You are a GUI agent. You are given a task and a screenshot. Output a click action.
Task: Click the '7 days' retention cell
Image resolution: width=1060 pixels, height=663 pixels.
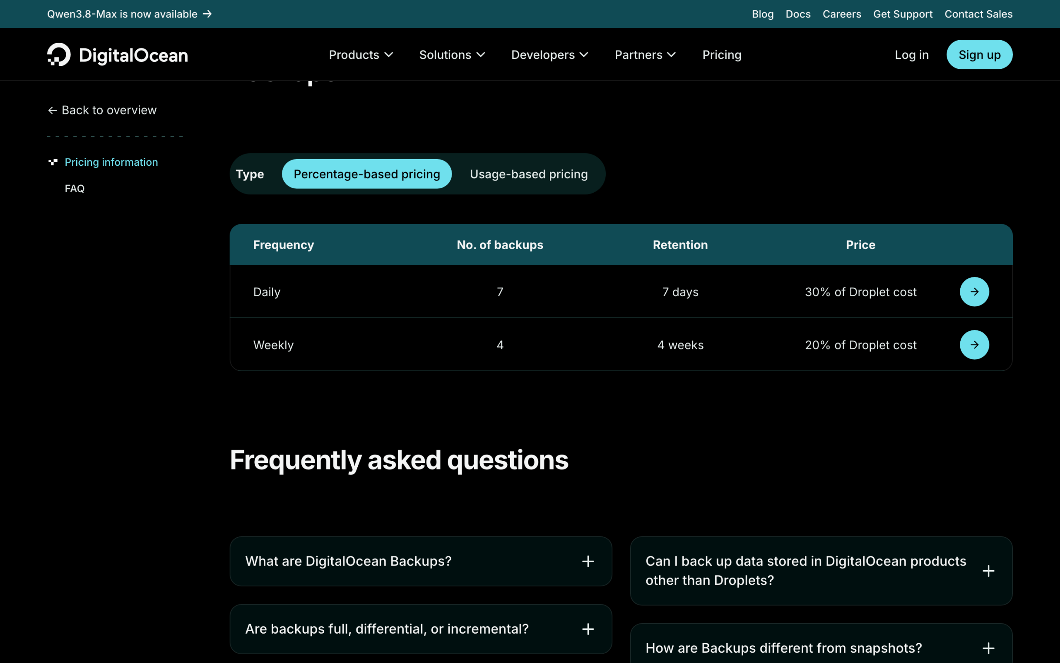point(680,292)
